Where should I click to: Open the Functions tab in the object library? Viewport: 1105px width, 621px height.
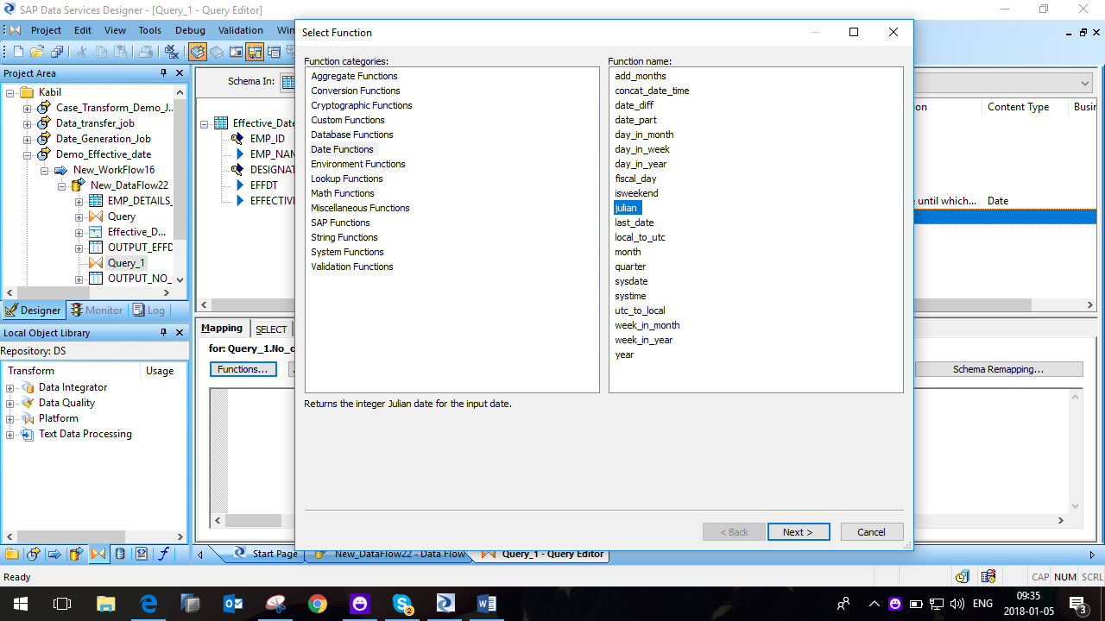coord(161,554)
